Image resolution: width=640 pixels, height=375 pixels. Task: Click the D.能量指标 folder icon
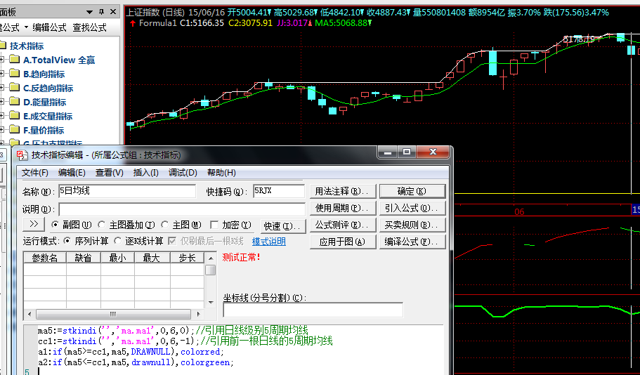pyautogui.click(x=14, y=103)
